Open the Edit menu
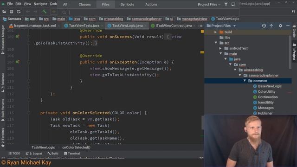 coord(18,4)
